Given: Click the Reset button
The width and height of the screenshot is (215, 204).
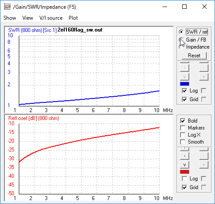Looking at the screenshot, I should tap(194, 56).
